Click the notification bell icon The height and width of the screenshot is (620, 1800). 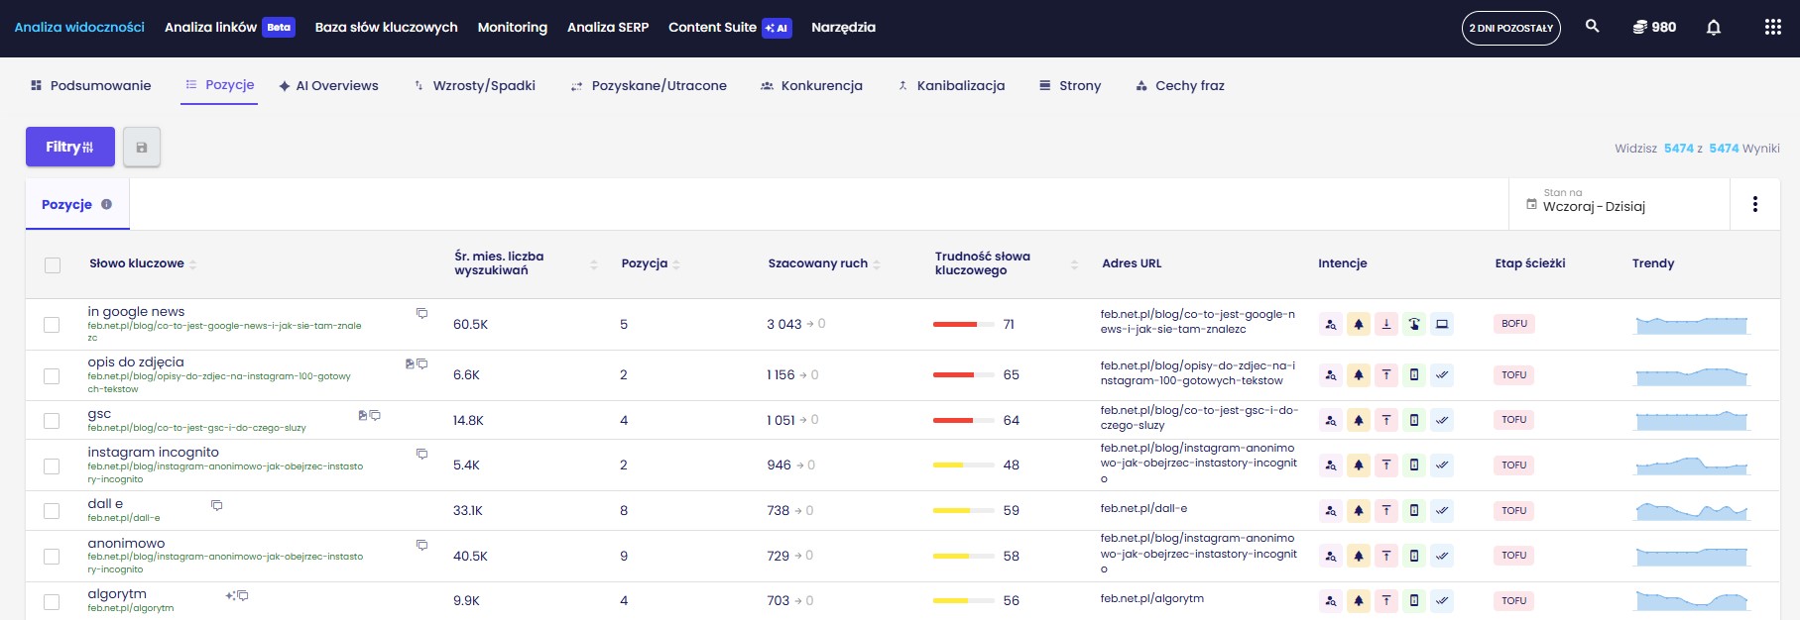click(x=1713, y=28)
